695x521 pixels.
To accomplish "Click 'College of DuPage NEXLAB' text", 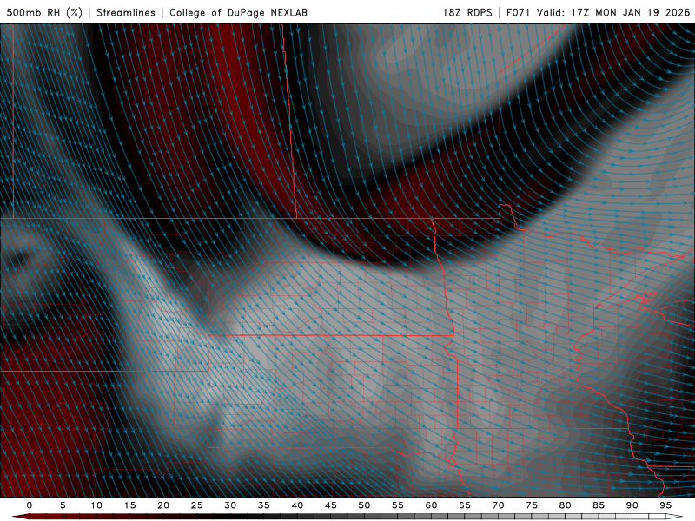I will pyautogui.click(x=238, y=12).
